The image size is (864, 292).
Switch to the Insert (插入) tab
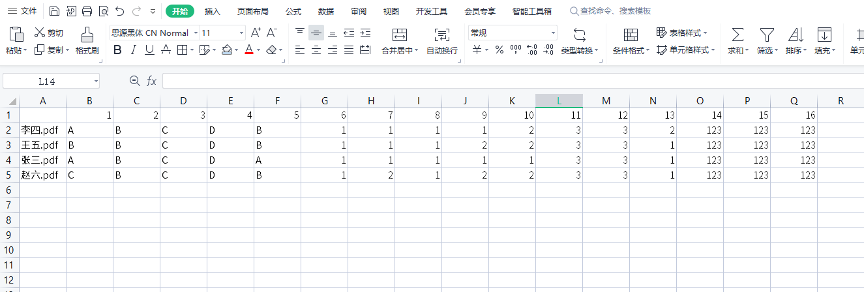tap(213, 11)
